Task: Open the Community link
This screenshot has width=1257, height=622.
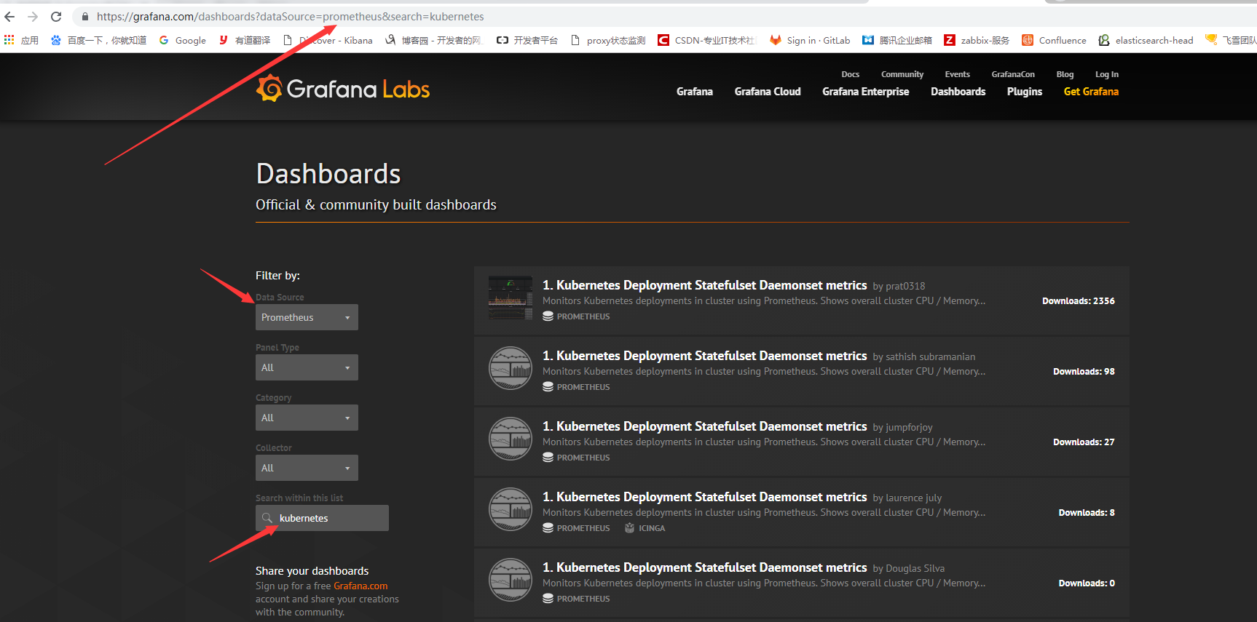Action: coord(902,74)
